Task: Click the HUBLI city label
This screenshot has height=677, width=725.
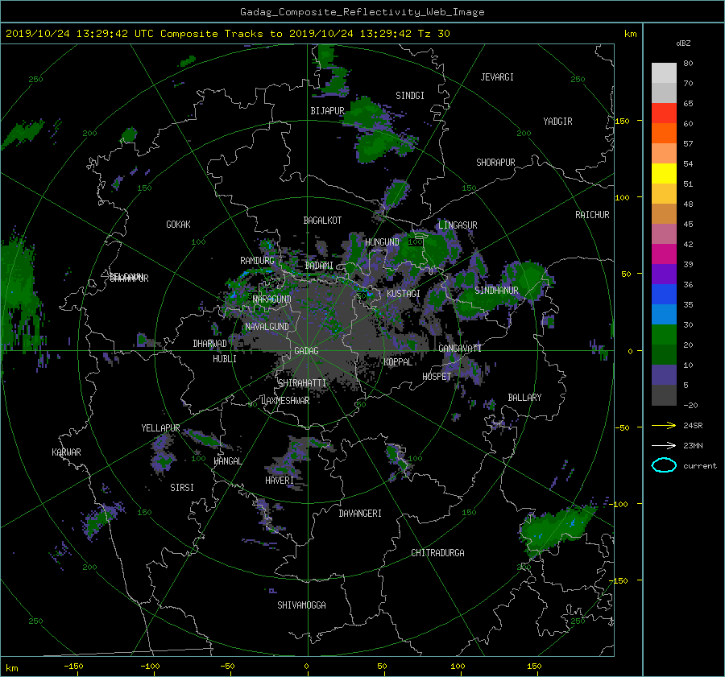Action: [224, 359]
